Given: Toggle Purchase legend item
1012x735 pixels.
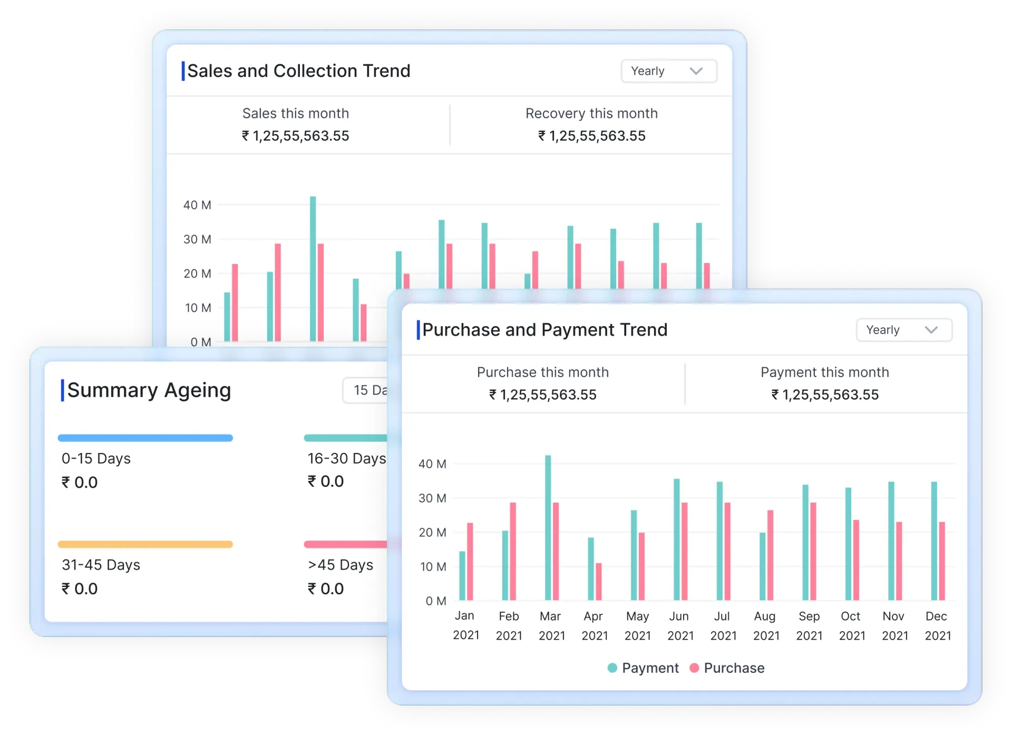Looking at the screenshot, I should click(727, 668).
